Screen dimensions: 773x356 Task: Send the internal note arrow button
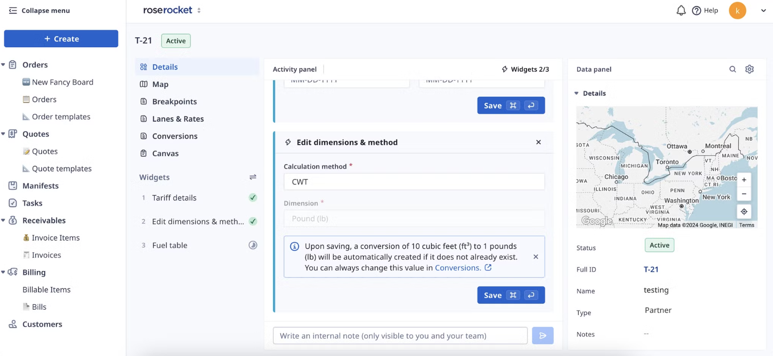coord(542,336)
